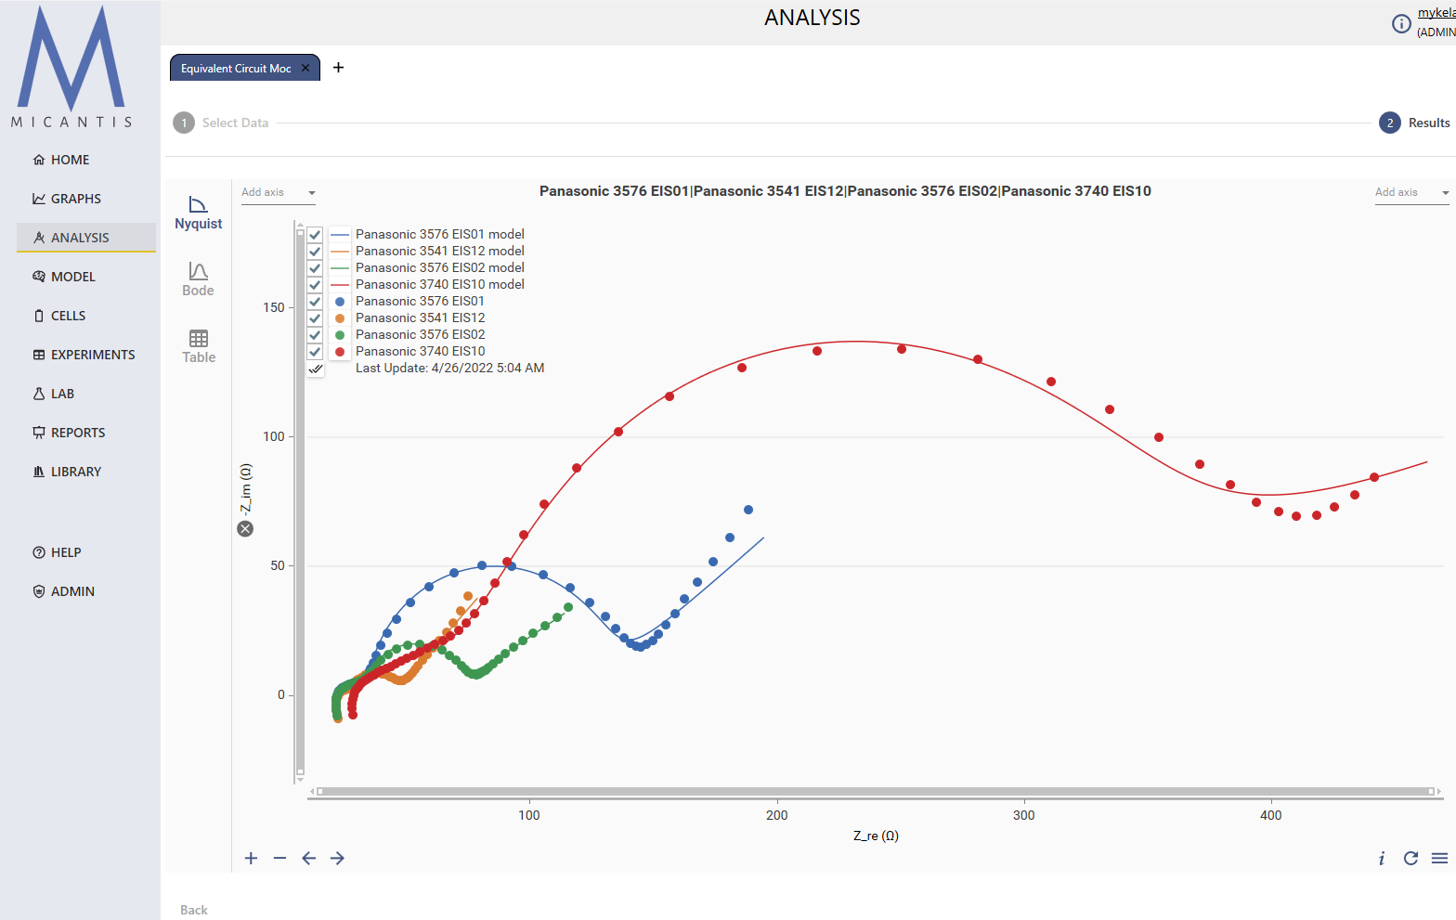This screenshot has width=1456, height=920.
Task: Click the Experiments table icon in sidebar
Action: coord(39,355)
